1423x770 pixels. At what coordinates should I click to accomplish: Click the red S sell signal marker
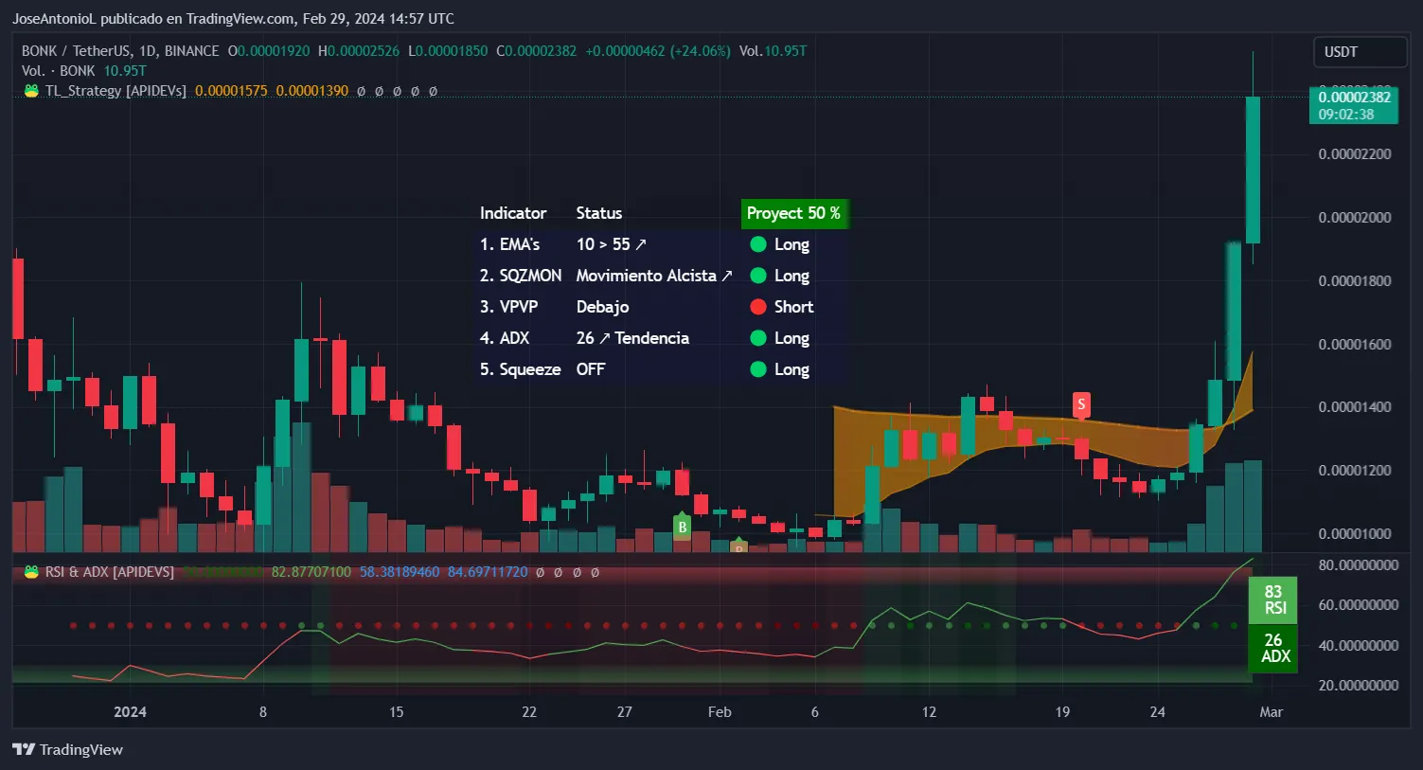pos(1081,405)
